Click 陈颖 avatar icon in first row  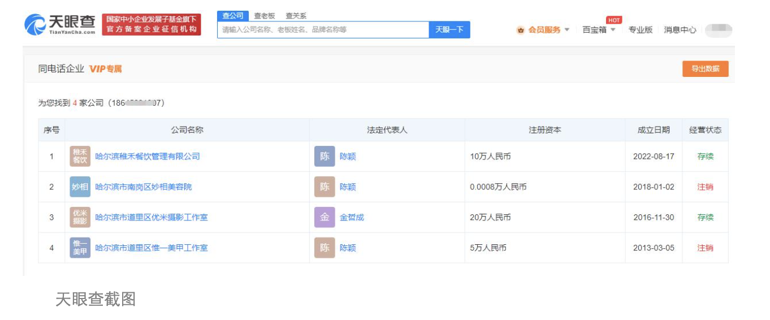(x=325, y=157)
